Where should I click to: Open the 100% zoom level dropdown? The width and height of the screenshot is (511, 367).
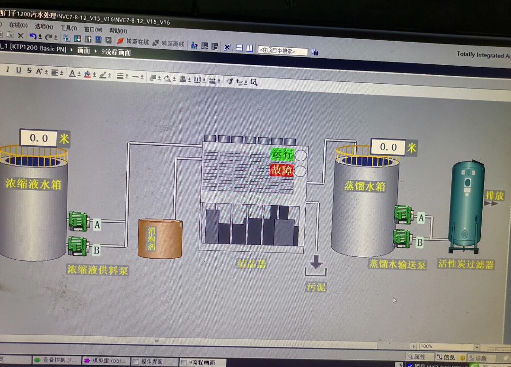(476, 347)
